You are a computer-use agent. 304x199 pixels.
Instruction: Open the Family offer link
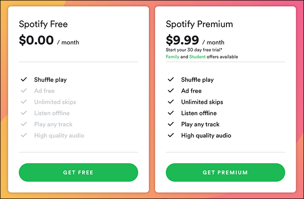point(173,57)
